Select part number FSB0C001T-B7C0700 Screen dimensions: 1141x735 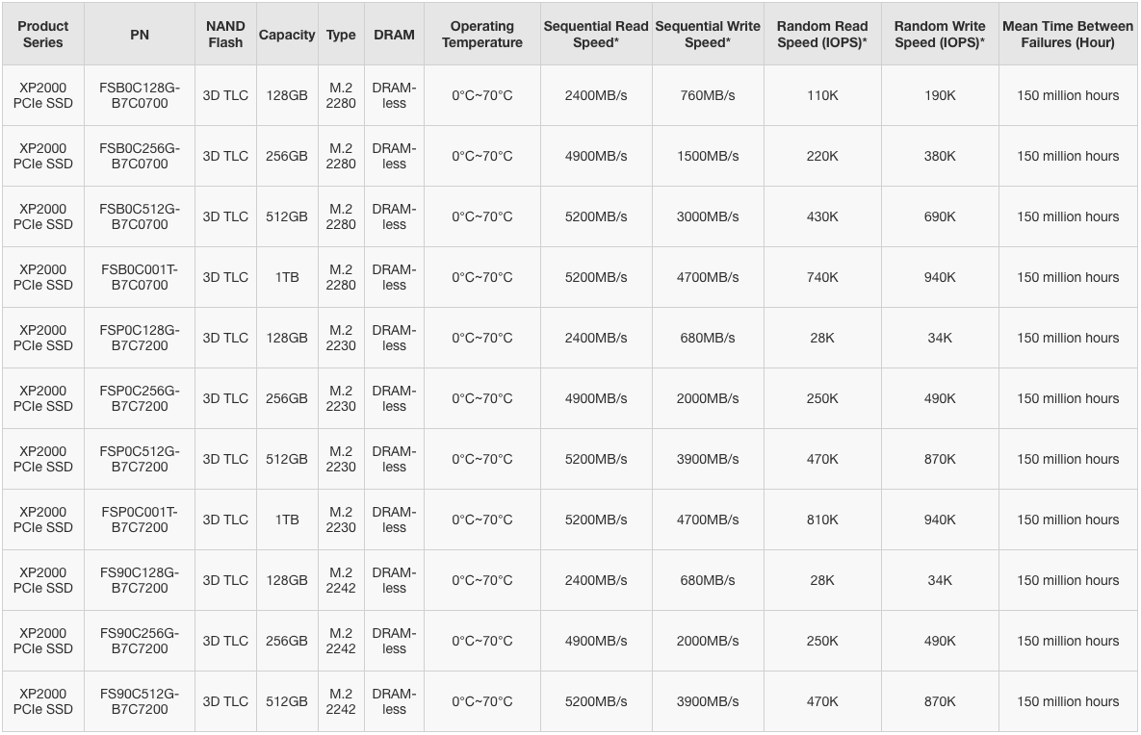140,277
